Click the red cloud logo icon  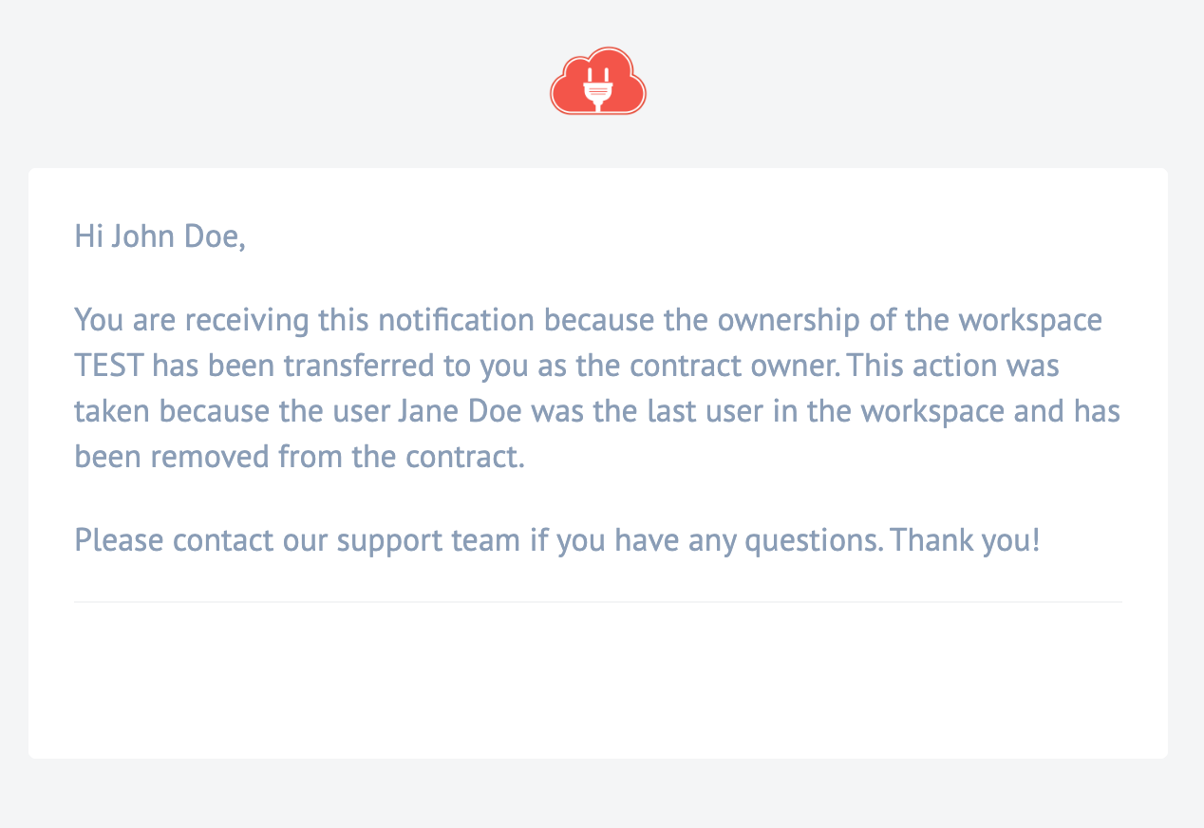pyautogui.click(x=598, y=82)
